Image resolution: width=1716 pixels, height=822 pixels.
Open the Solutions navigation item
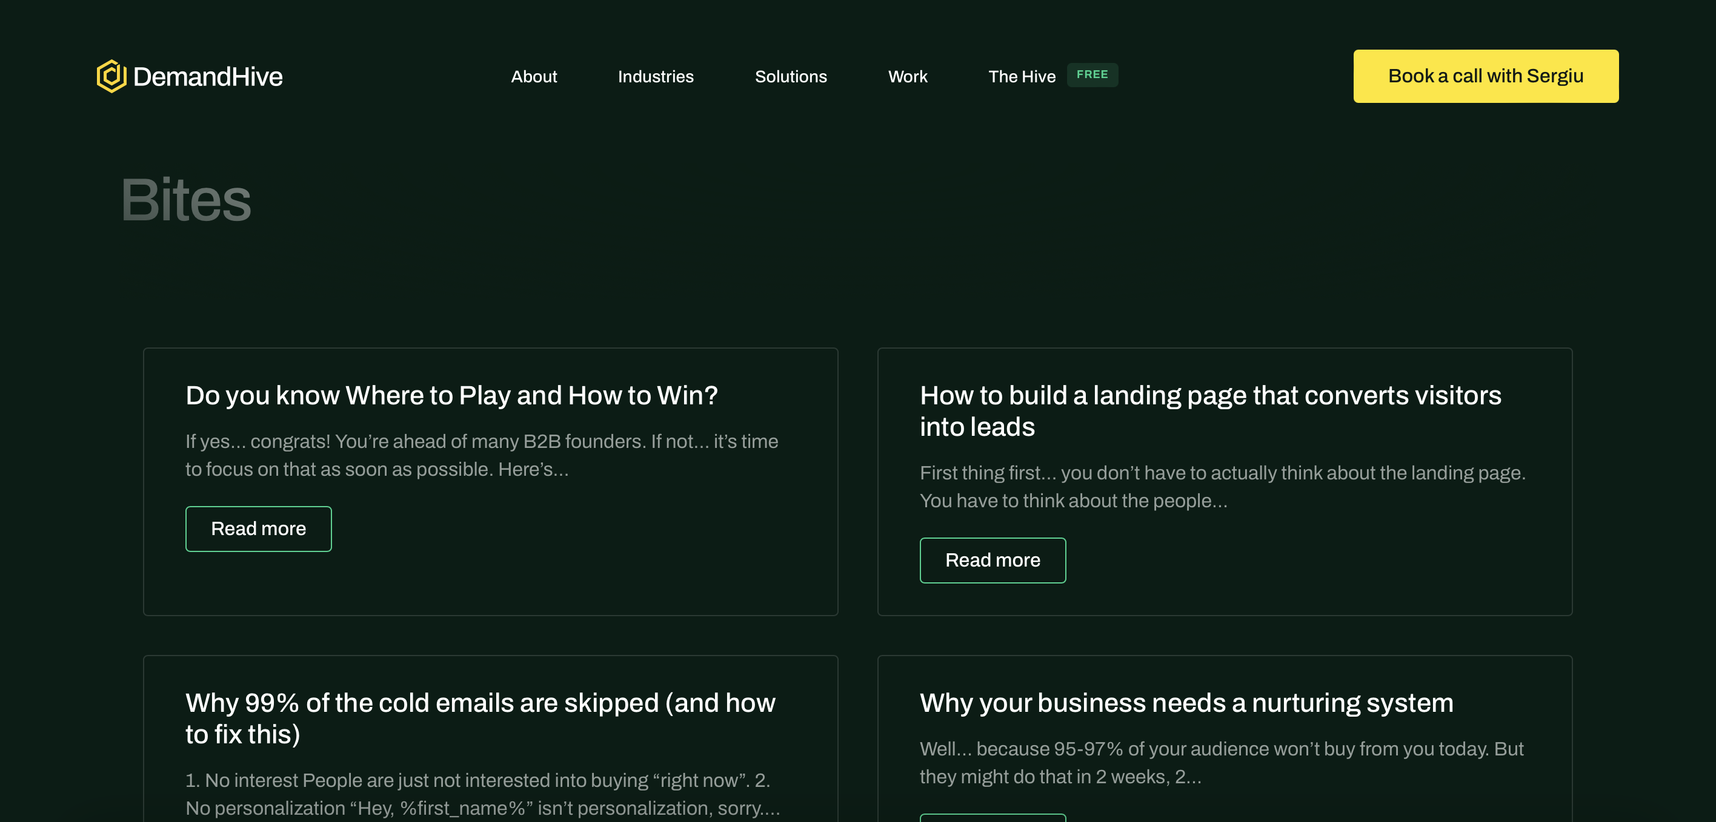click(x=791, y=76)
